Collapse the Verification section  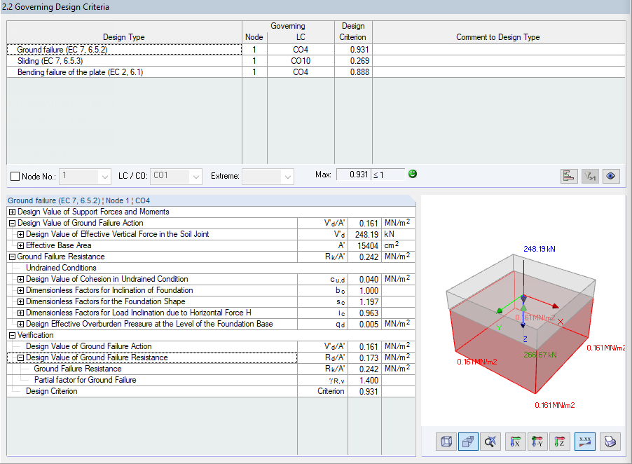12,336
